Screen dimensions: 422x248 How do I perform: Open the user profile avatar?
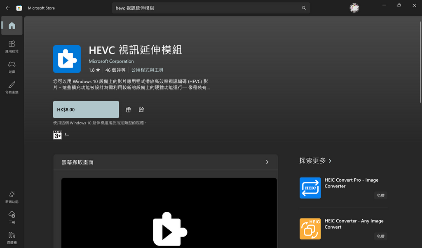coord(354,8)
